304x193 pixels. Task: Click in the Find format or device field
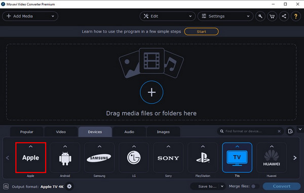tap(250, 131)
